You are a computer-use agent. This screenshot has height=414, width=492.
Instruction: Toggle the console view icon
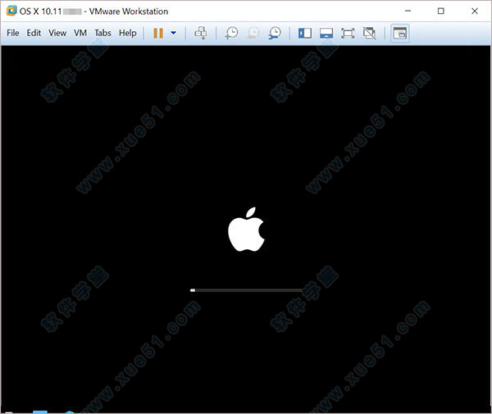click(399, 33)
